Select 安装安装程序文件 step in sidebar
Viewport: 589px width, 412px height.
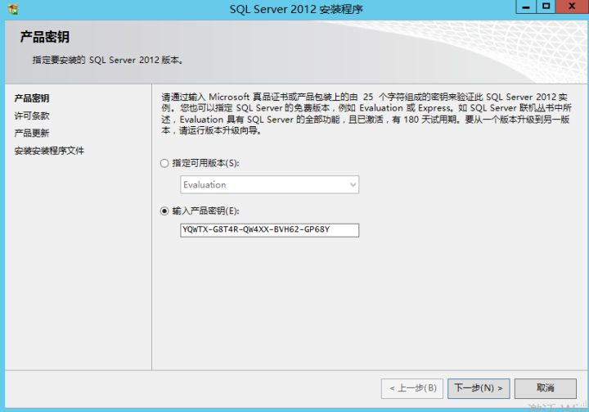click(49, 151)
